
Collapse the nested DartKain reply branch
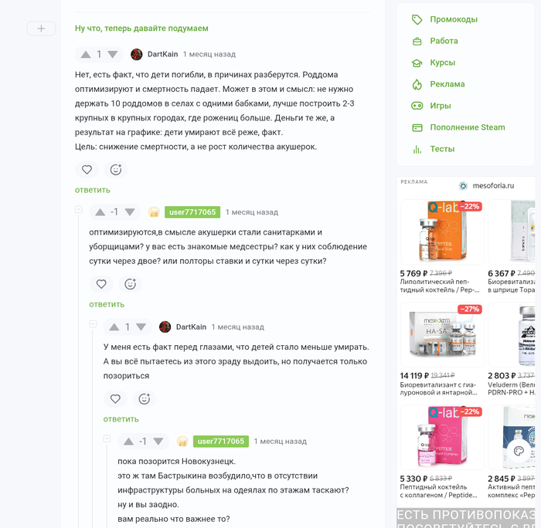pyautogui.click(x=93, y=324)
